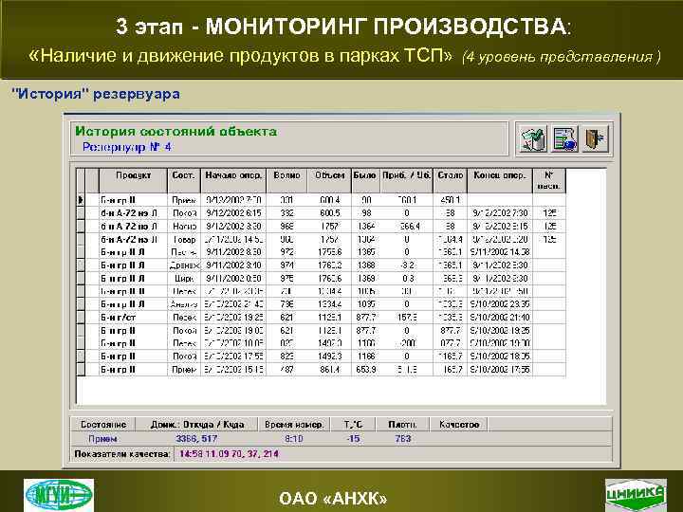Click the Плотн. label in bottom panel

click(x=402, y=425)
